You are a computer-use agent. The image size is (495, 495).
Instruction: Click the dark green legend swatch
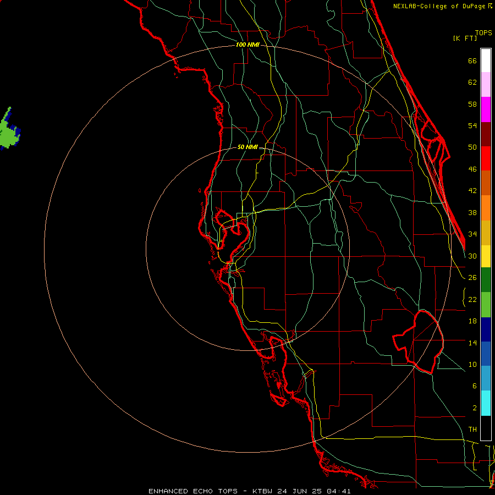pos(486,280)
